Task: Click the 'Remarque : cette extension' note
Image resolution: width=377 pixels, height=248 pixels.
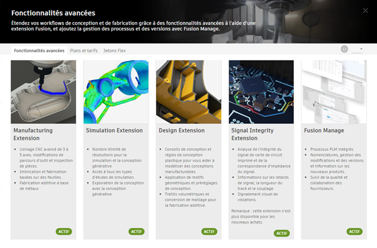Action: point(261,217)
